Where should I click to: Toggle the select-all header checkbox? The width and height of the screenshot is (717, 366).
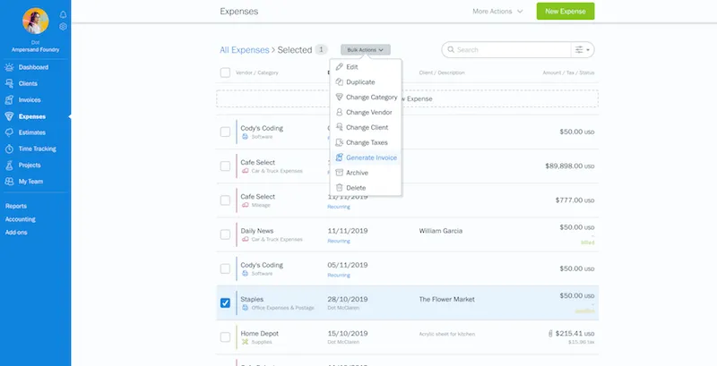coord(225,72)
